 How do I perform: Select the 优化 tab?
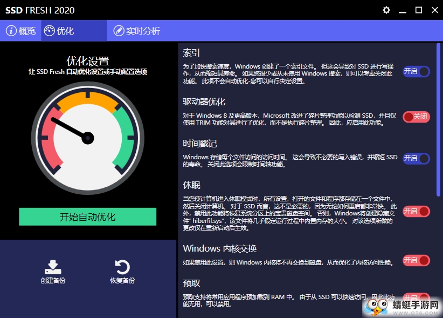(x=74, y=31)
